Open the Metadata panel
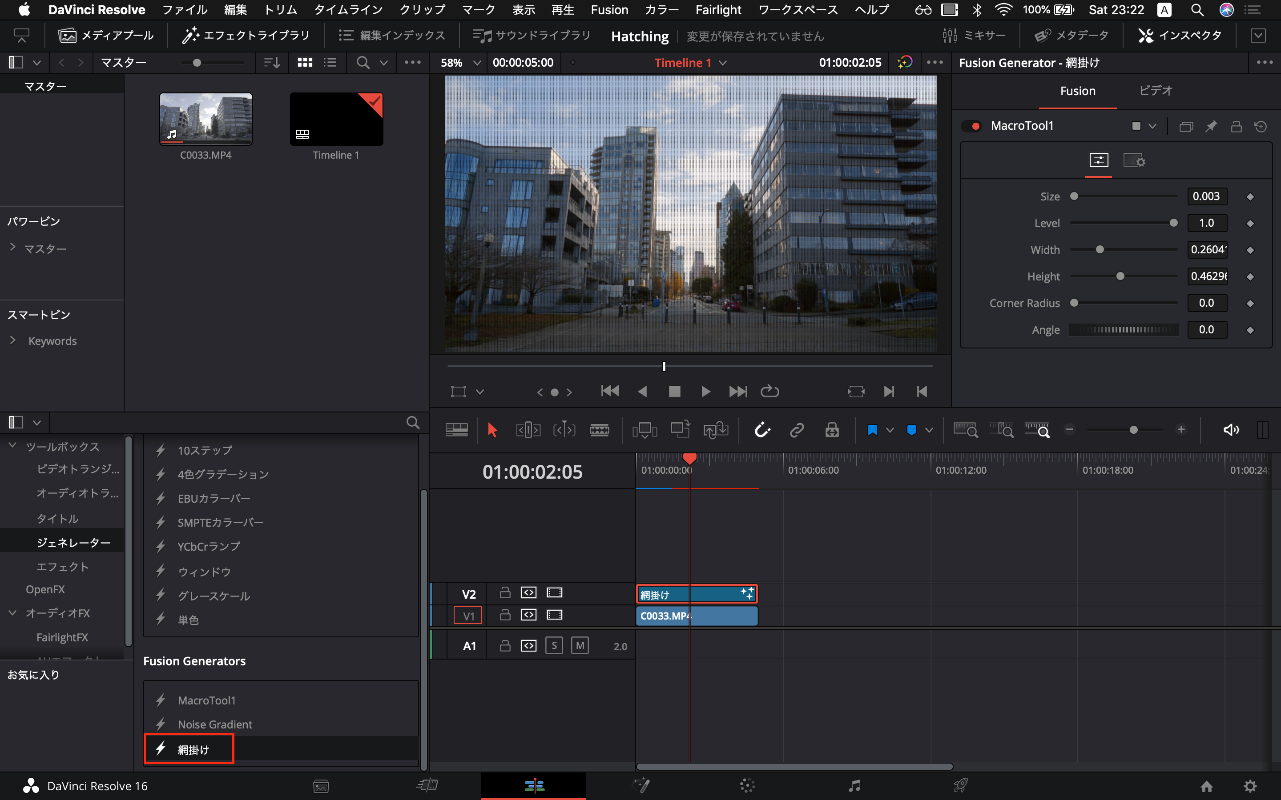Viewport: 1281px width, 800px height. point(1072,36)
